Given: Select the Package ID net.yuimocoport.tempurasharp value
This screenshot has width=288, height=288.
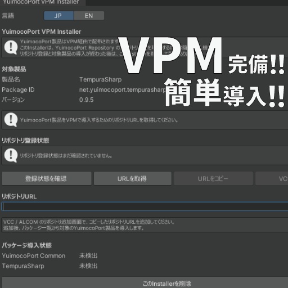Looking at the screenshot, I should point(123,89).
